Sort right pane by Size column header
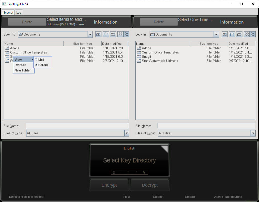 point(198,44)
